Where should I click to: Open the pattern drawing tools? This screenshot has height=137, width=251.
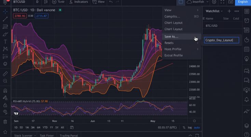coord(5,49)
